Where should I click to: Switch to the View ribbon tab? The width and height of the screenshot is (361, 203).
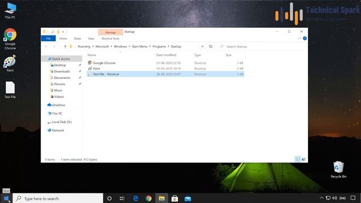click(91, 38)
